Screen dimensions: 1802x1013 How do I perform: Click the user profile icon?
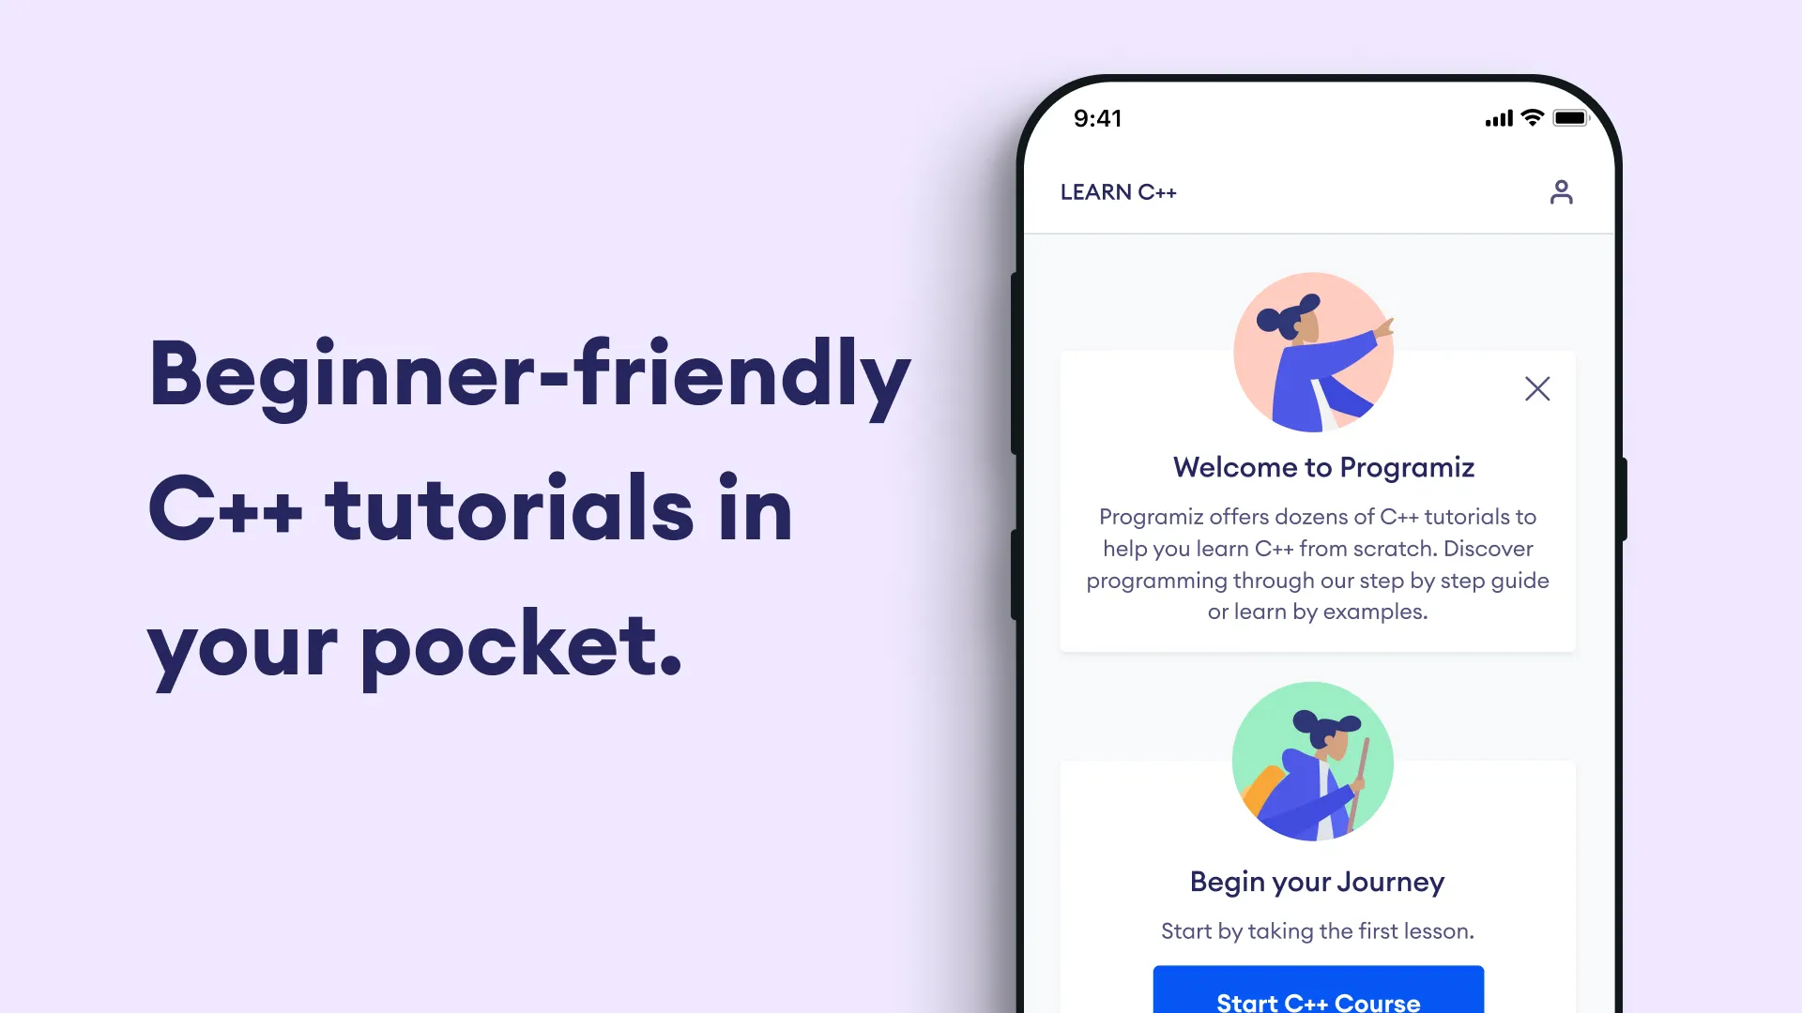(x=1562, y=191)
